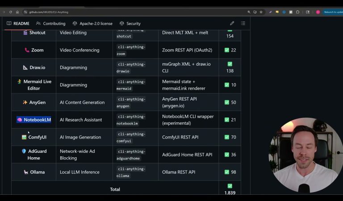Edit the README with the pencil icon

coord(232,23)
